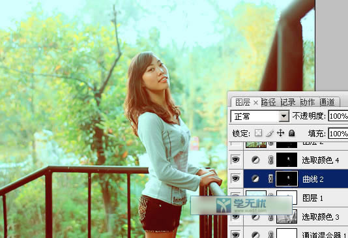Switch to the 通道 tab

click(x=327, y=102)
